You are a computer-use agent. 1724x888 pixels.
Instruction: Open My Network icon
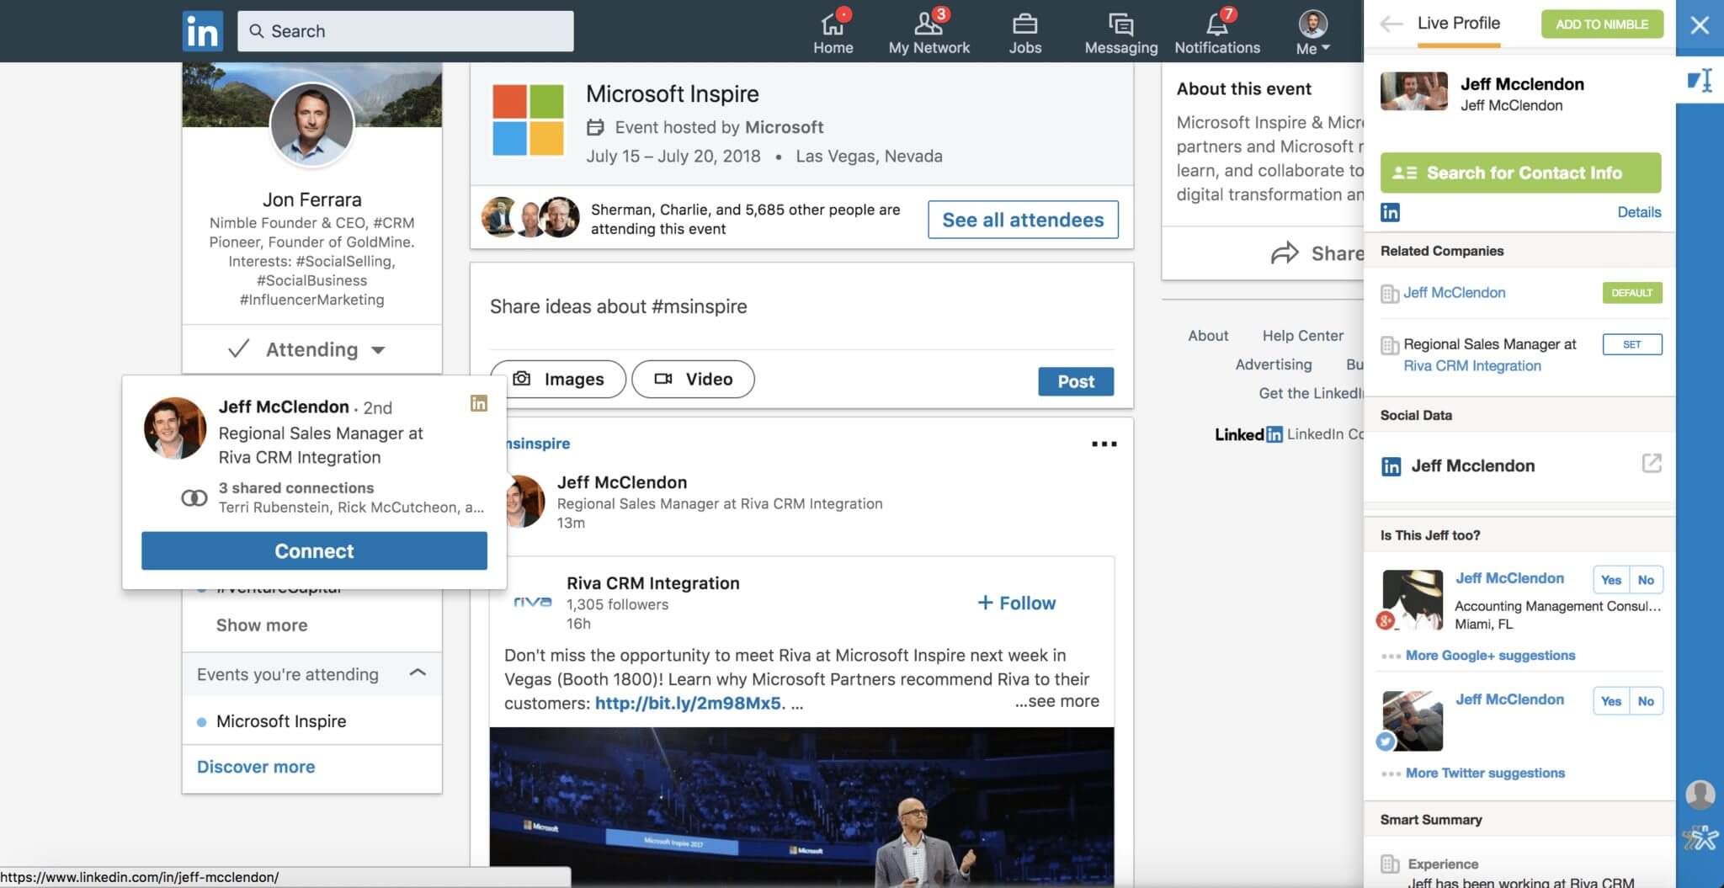point(929,24)
